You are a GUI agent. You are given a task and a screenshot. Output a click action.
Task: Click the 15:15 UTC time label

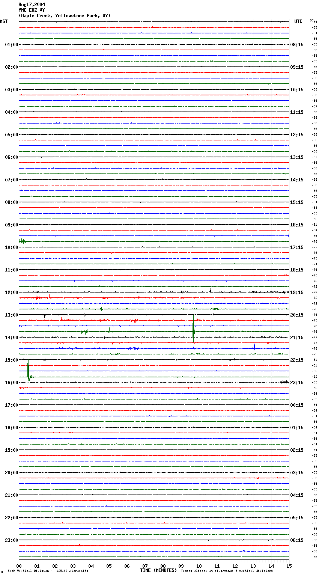click(297, 202)
